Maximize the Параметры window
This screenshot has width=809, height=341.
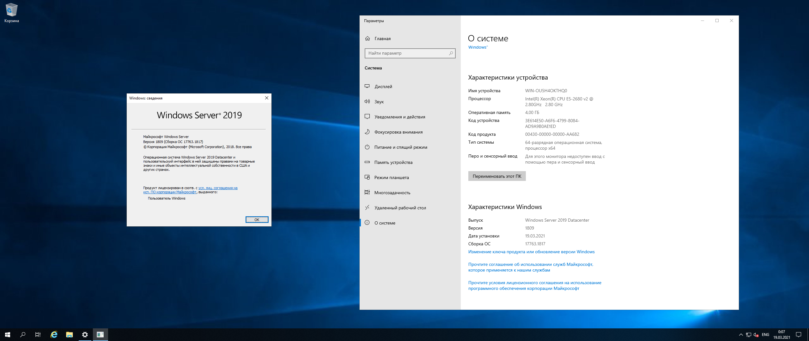[717, 21]
